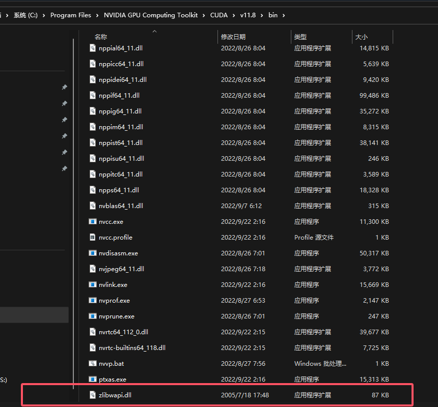
Task: Click the nvprune.exe application icon
Action: point(93,316)
